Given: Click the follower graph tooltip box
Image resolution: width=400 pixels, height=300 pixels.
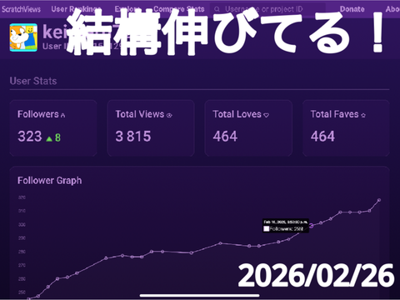Looking at the screenshot, I should click(x=286, y=226).
